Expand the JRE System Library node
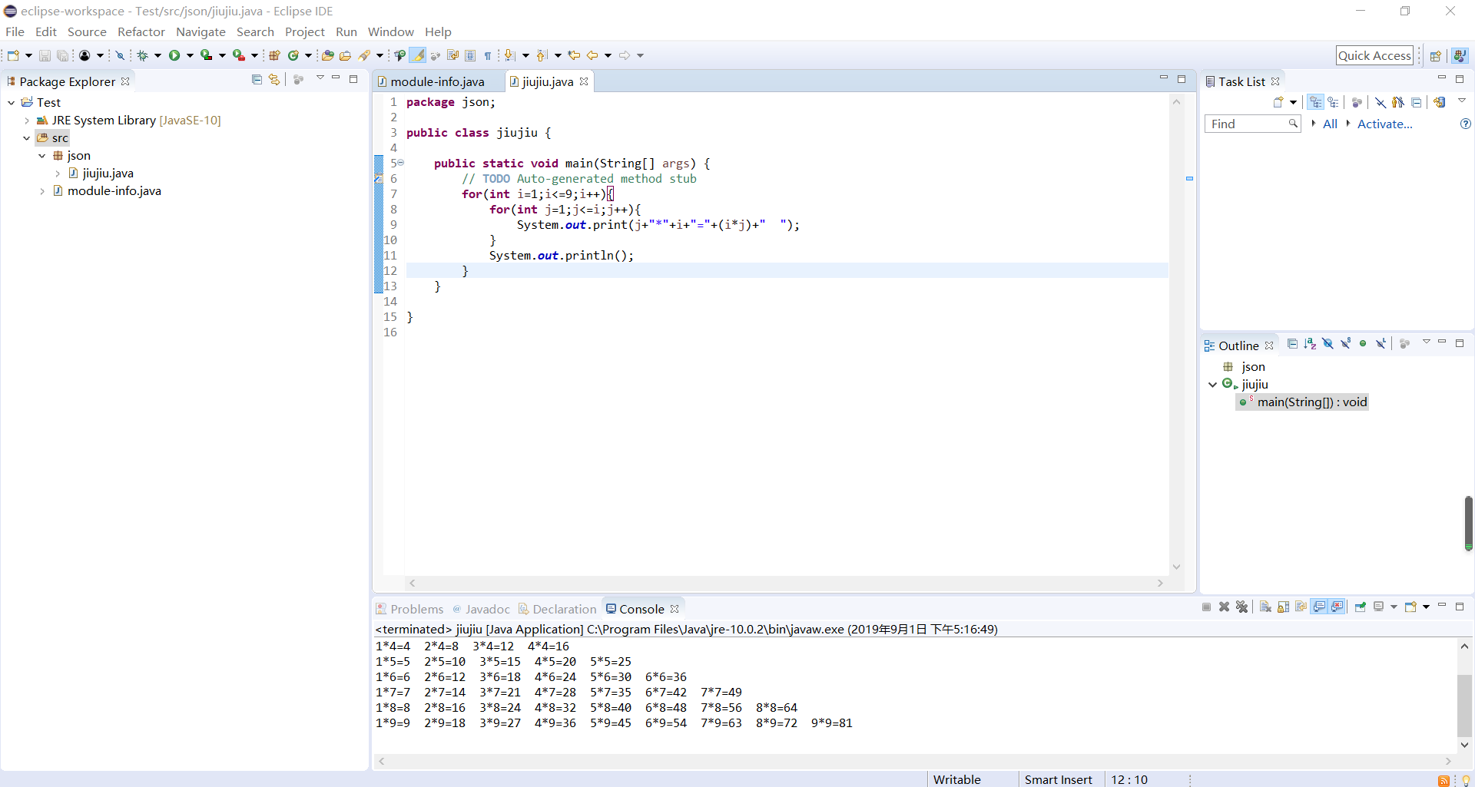This screenshot has width=1475, height=787. [27, 121]
